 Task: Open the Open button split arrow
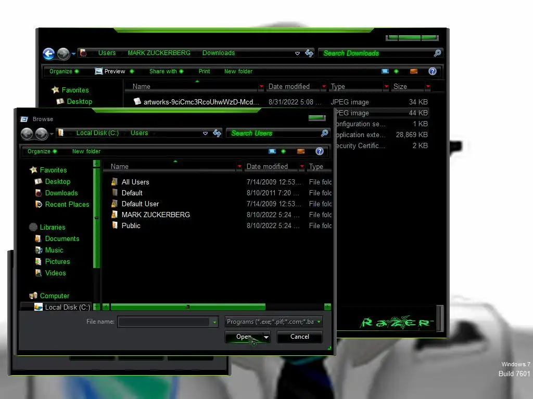(x=266, y=337)
